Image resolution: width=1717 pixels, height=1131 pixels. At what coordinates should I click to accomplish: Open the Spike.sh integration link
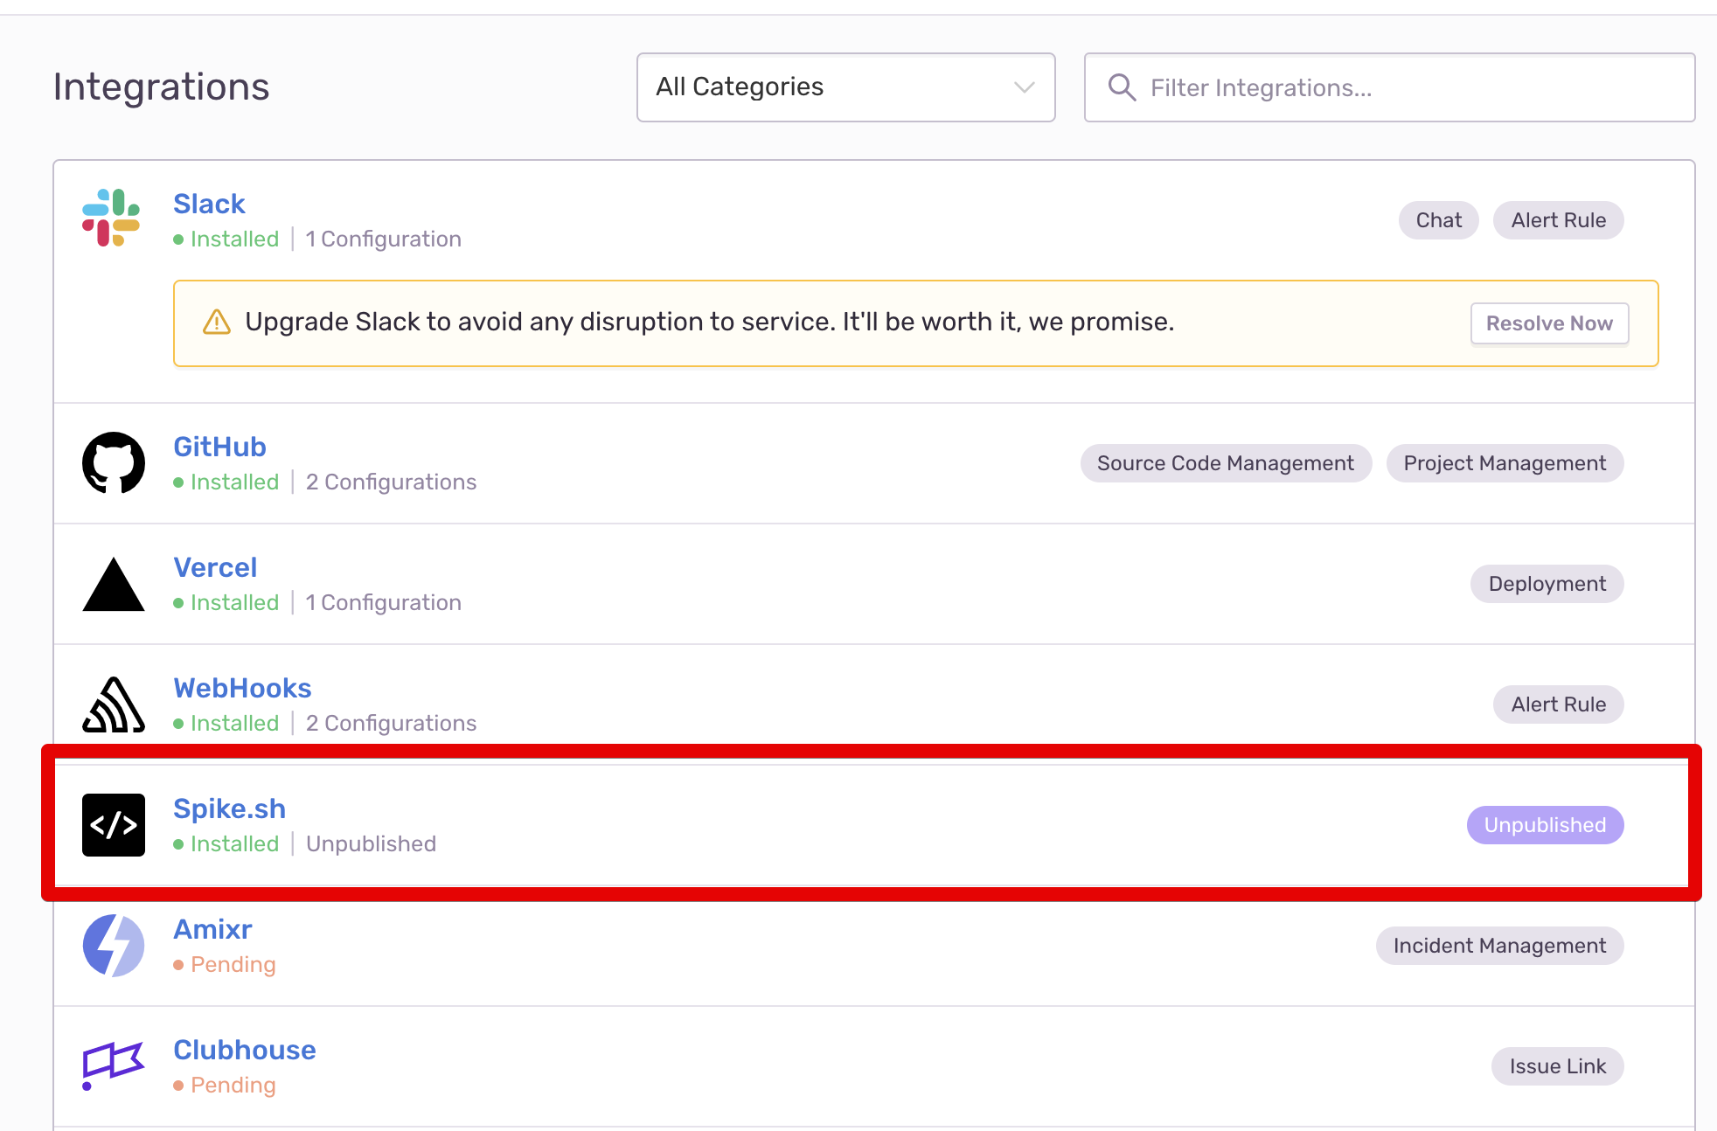click(x=229, y=808)
